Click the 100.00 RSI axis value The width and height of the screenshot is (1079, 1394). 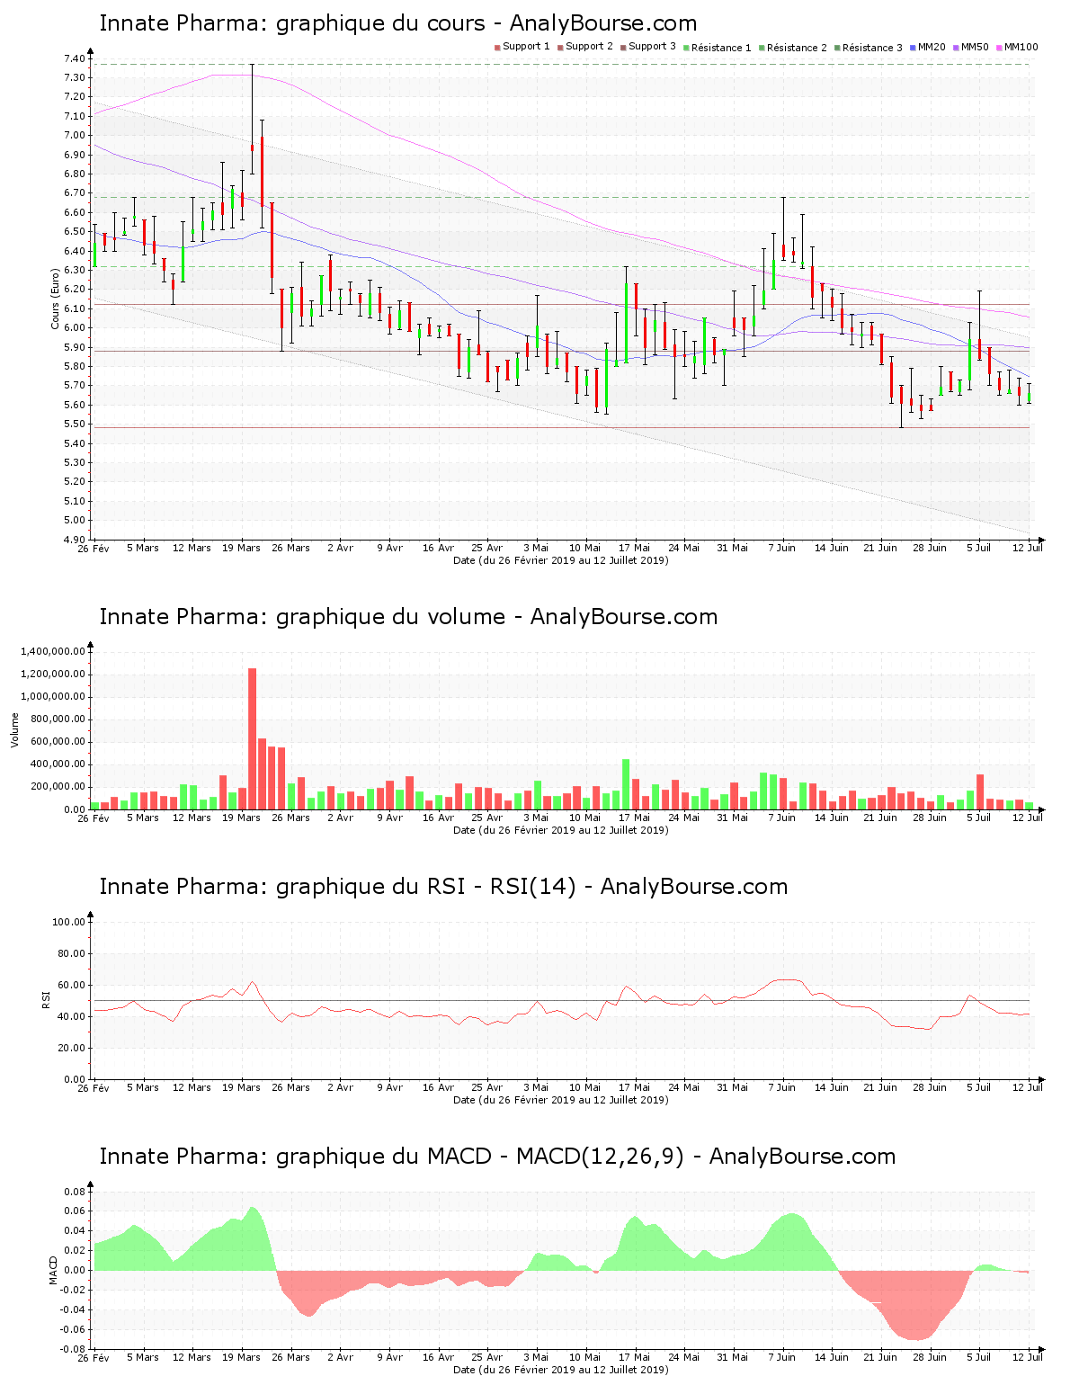[x=69, y=922]
